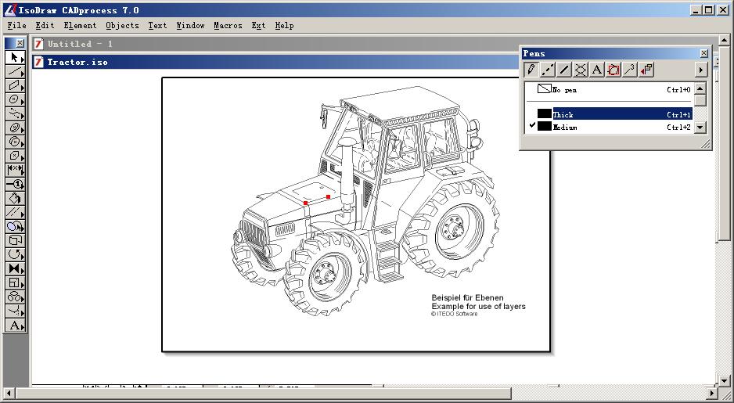
Task: Show pens tab with pencil icon
Action: point(531,70)
